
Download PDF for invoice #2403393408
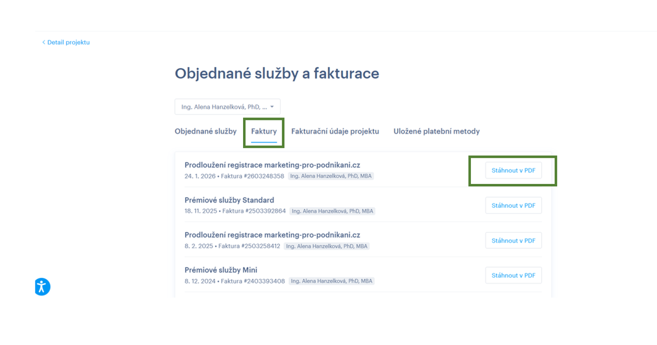pyautogui.click(x=513, y=275)
